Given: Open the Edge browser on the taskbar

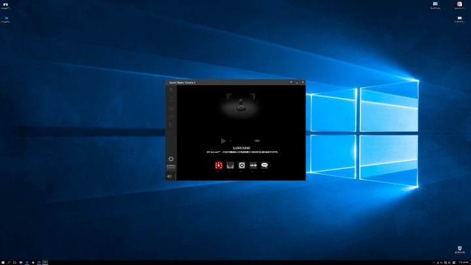Looking at the screenshot, I should (27, 262).
